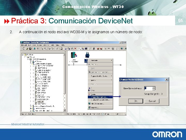Viewport: 186px width, 140px height.
Task: Select Change Node Address in context menu
Action: point(100,97)
